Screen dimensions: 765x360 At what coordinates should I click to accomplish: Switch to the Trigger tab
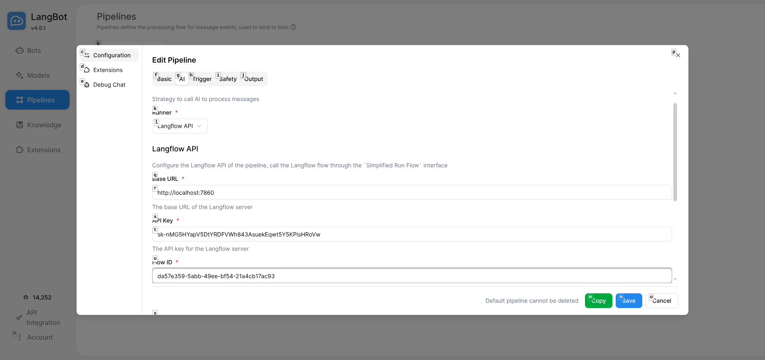[x=202, y=79]
